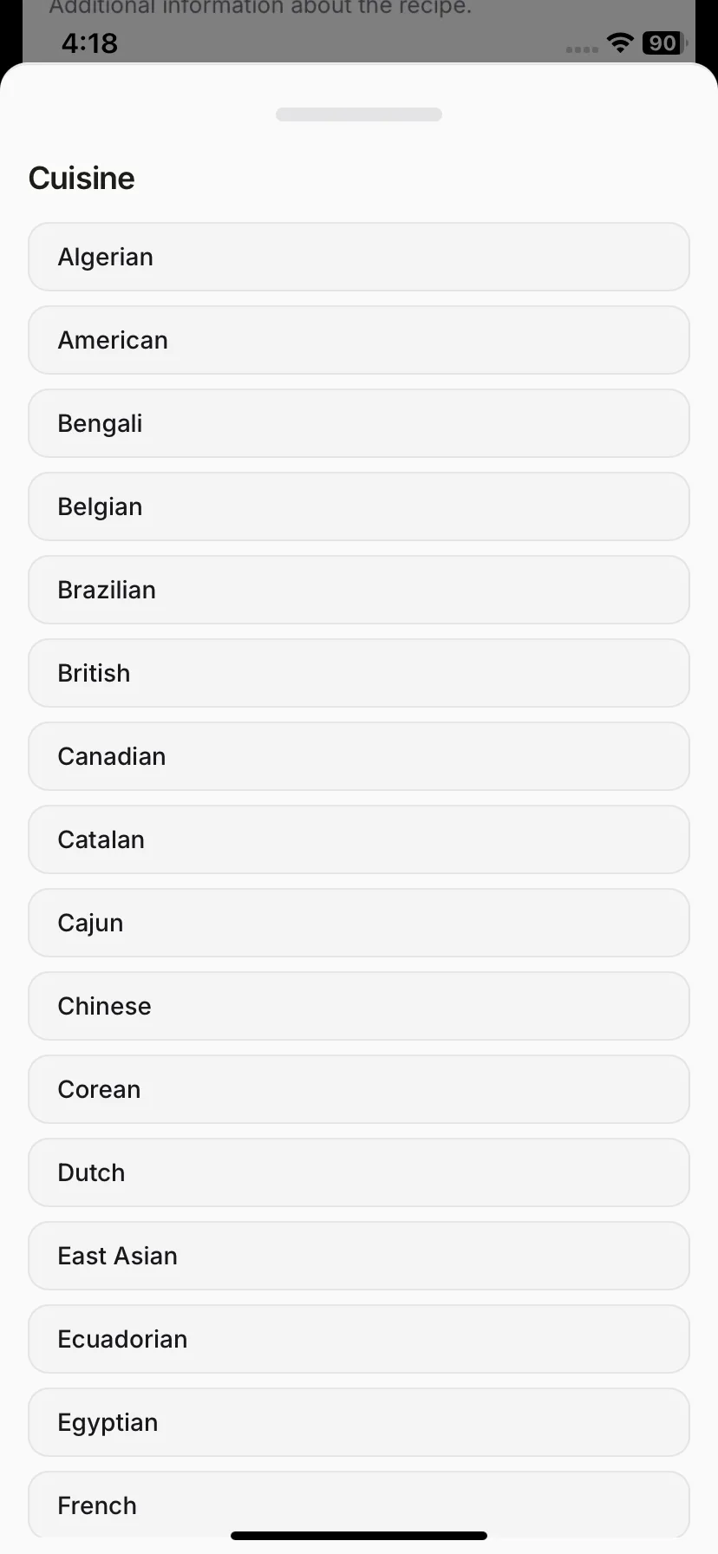Screen dimensions: 718x1554
Task: Select Chinese cuisine option
Action: (x=359, y=1006)
